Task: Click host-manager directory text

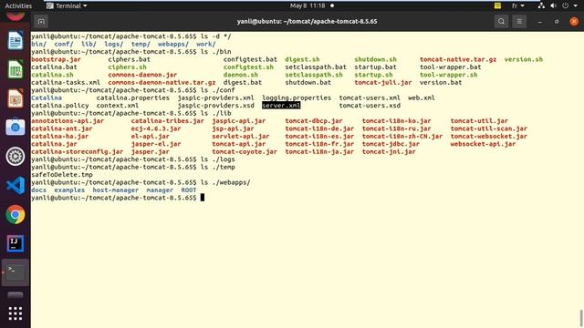Action: [x=116, y=190]
